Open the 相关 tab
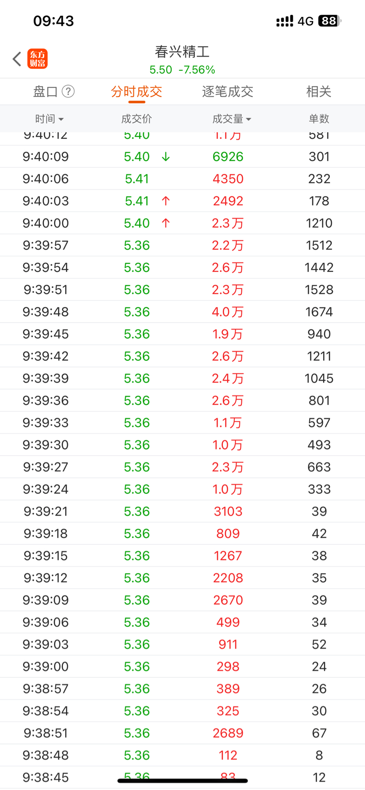 tap(318, 91)
